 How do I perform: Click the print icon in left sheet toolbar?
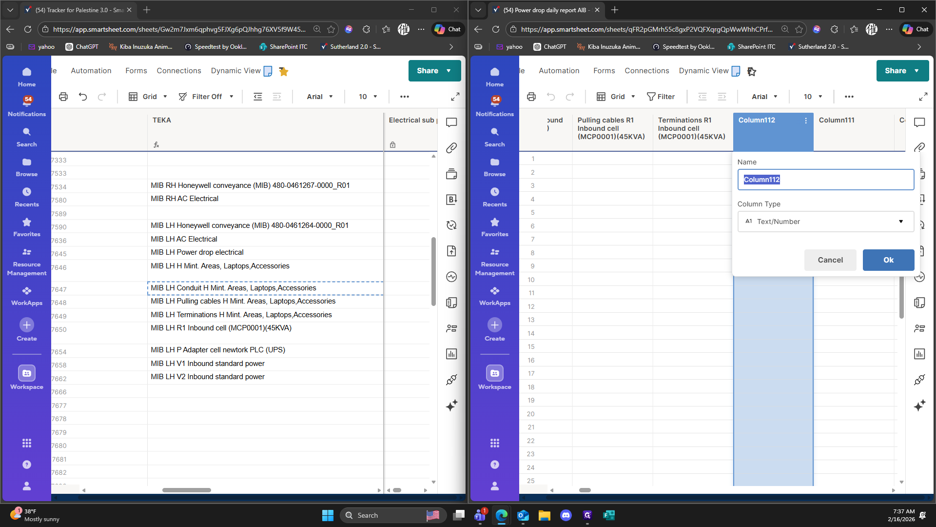pyautogui.click(x=63, y=97)
